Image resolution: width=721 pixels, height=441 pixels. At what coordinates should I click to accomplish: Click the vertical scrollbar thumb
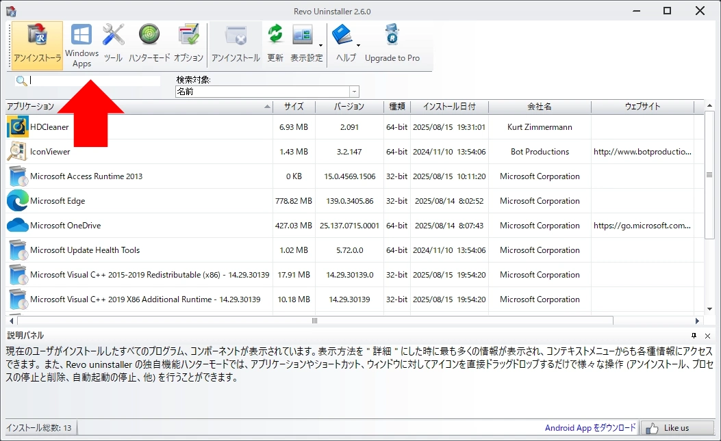point(709,174)
